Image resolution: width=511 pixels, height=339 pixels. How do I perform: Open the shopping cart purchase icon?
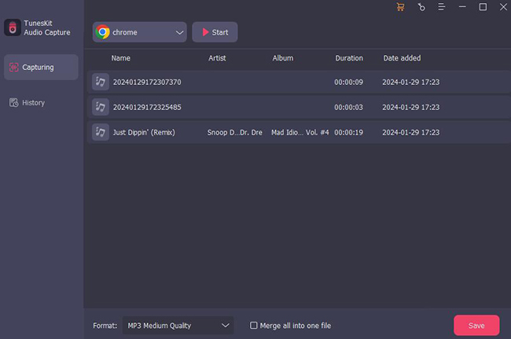coord(400,7)
